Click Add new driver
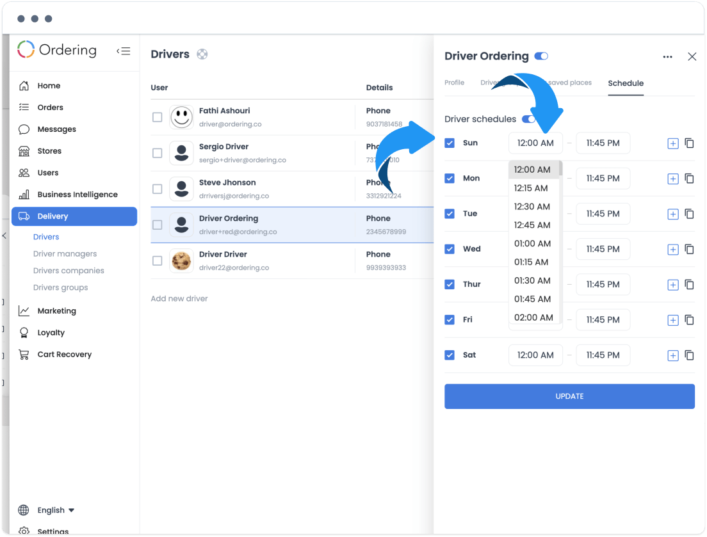Screen dimensions: 707x537 pos(179,299)
